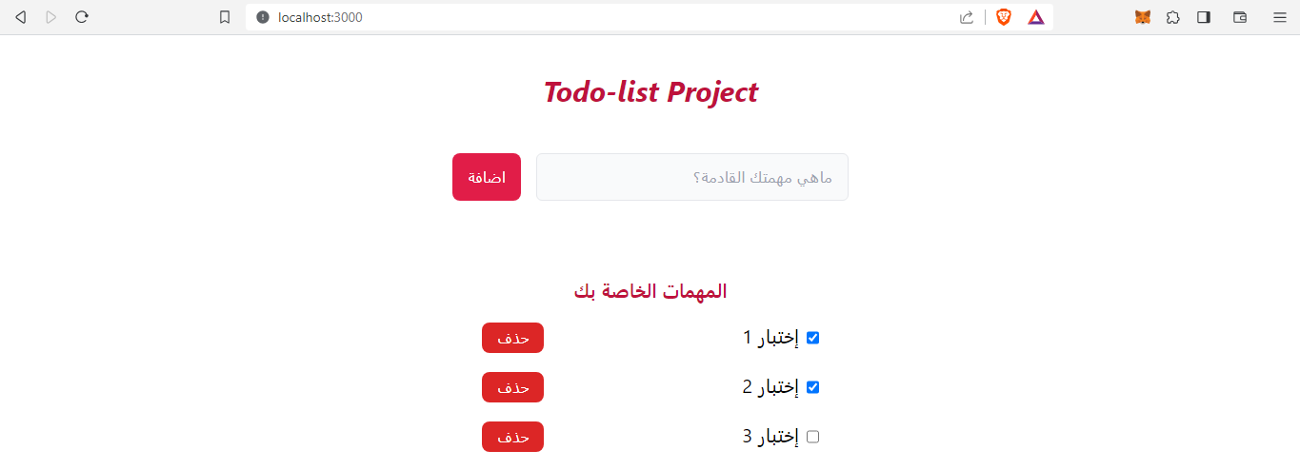Open the Brave Wallet icon

pos(1240,17)
